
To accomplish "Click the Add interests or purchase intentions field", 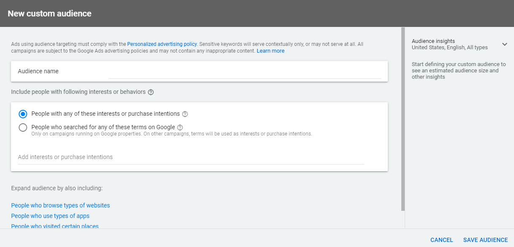I will (x=191, y=157).
